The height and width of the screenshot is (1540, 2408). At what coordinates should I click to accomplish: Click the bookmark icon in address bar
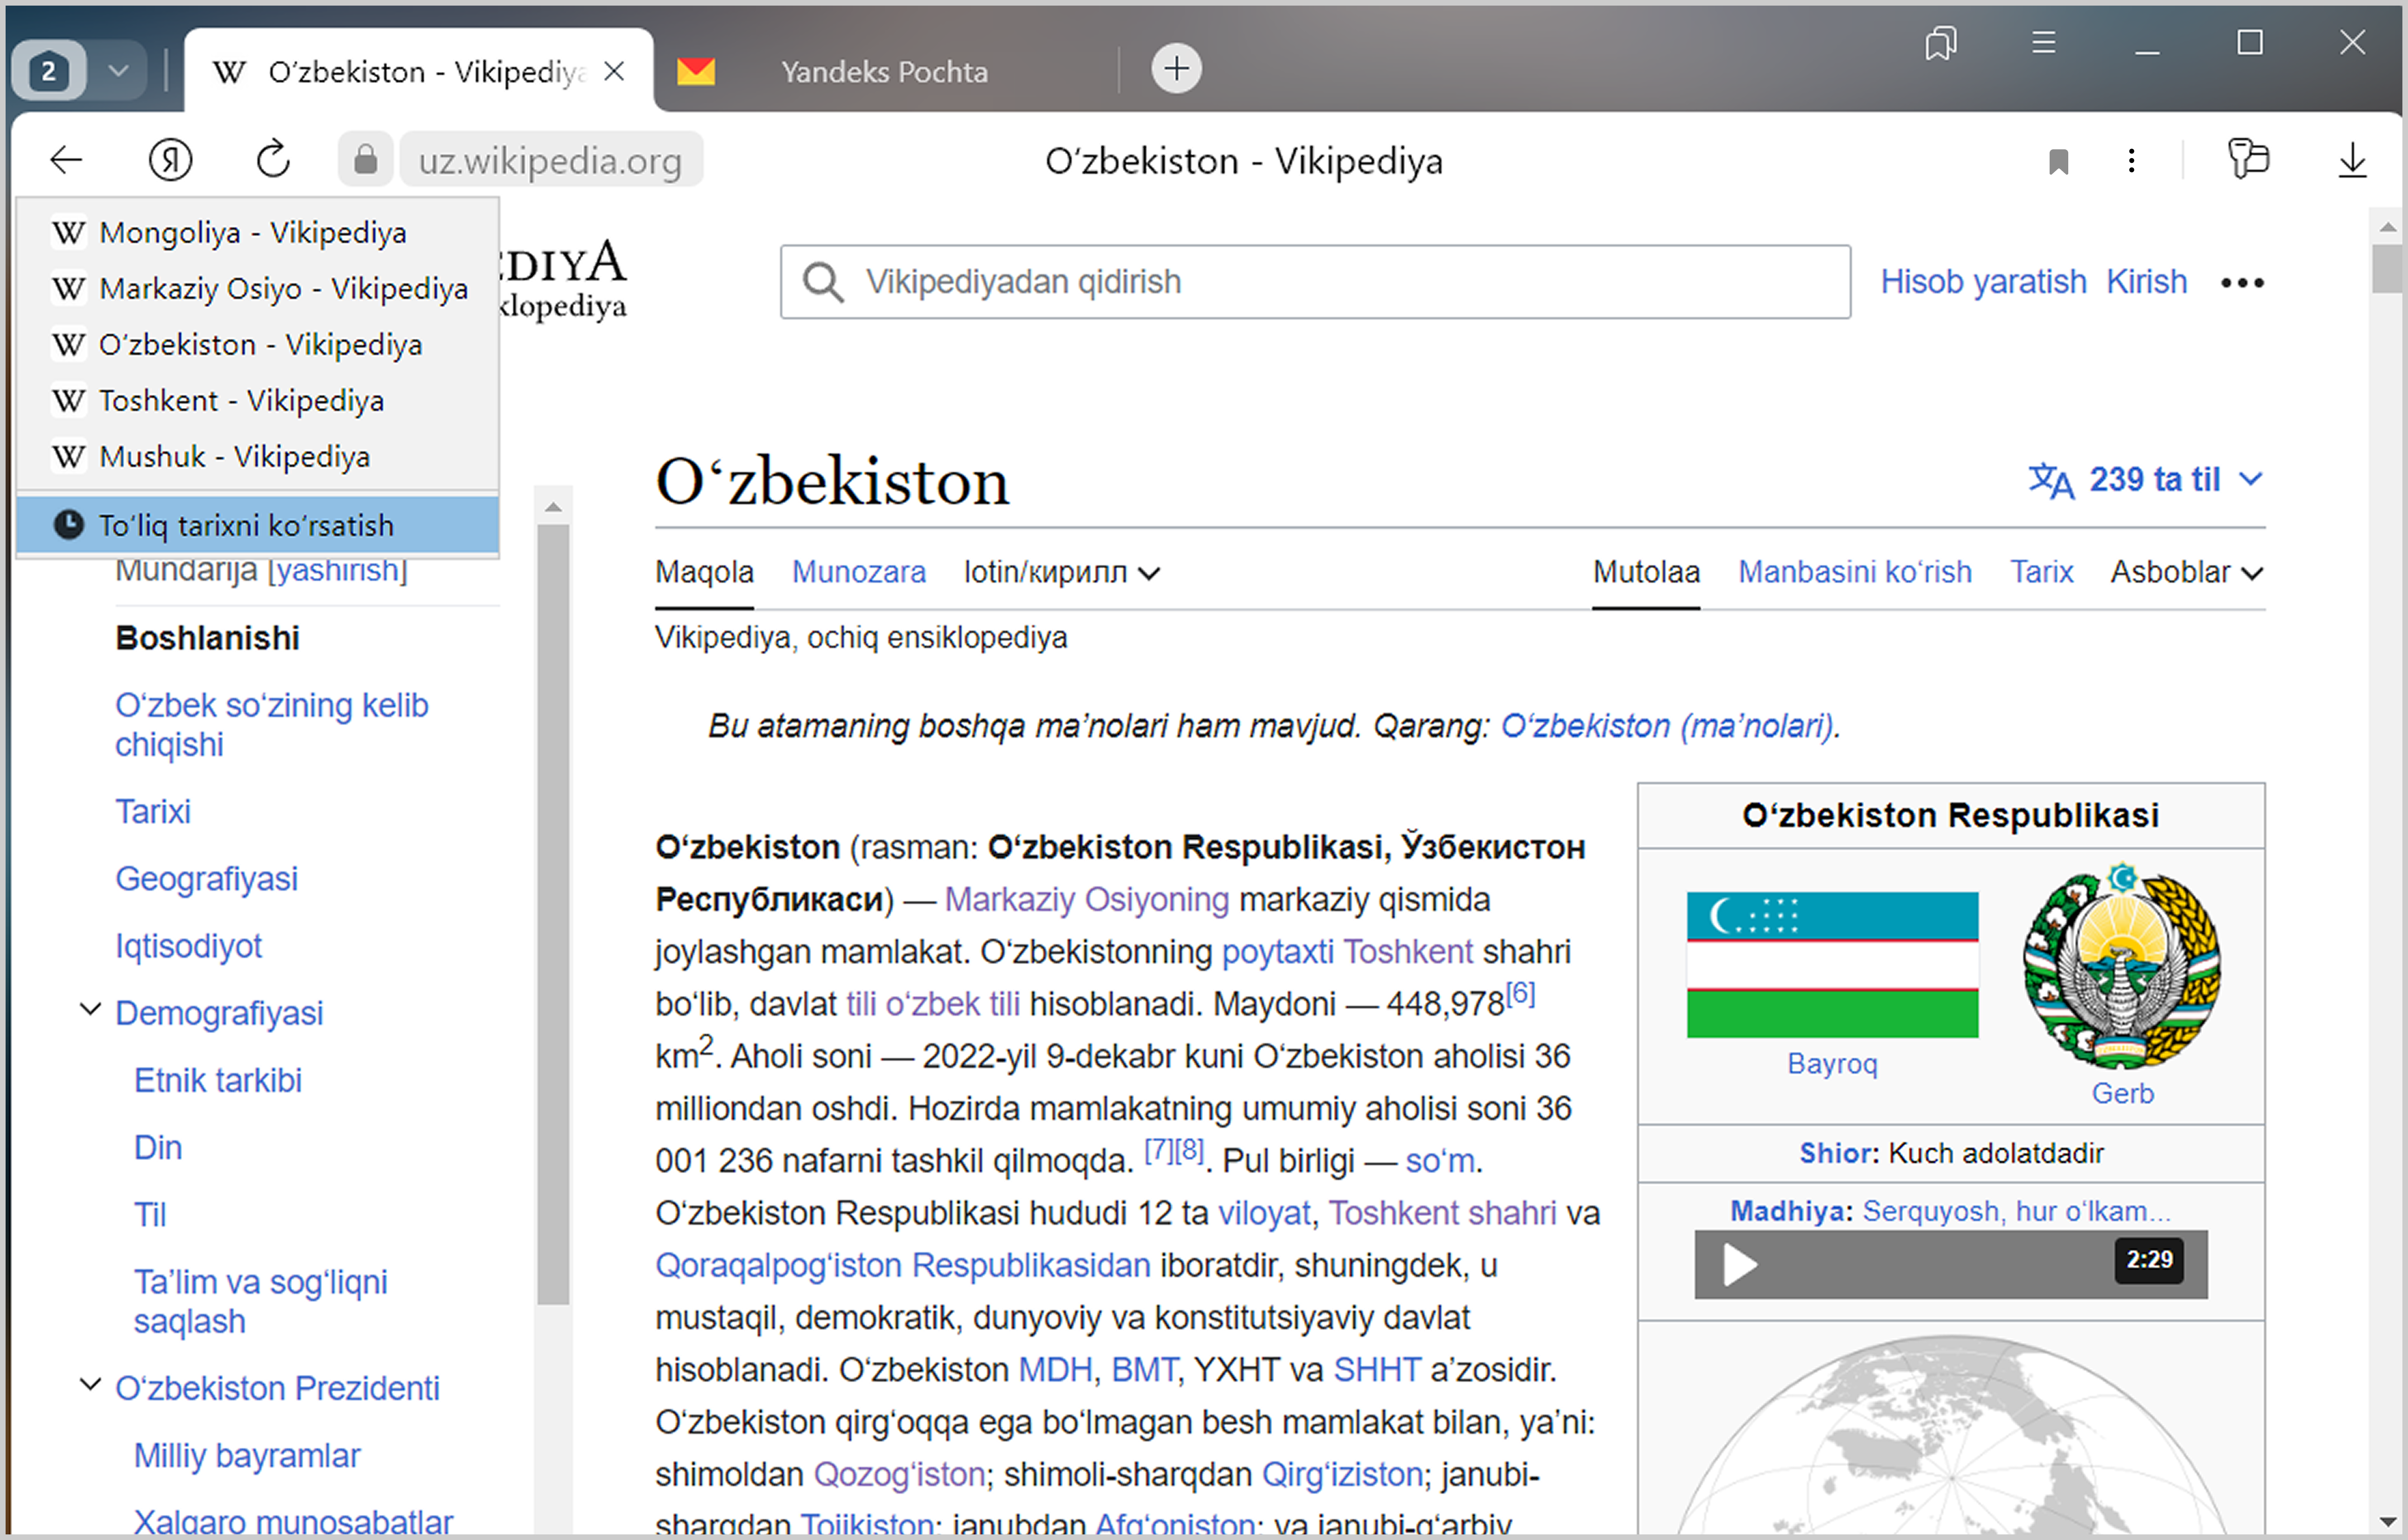pos(2058,161)
